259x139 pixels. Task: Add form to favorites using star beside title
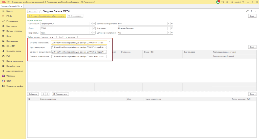(x=40, y=11)
